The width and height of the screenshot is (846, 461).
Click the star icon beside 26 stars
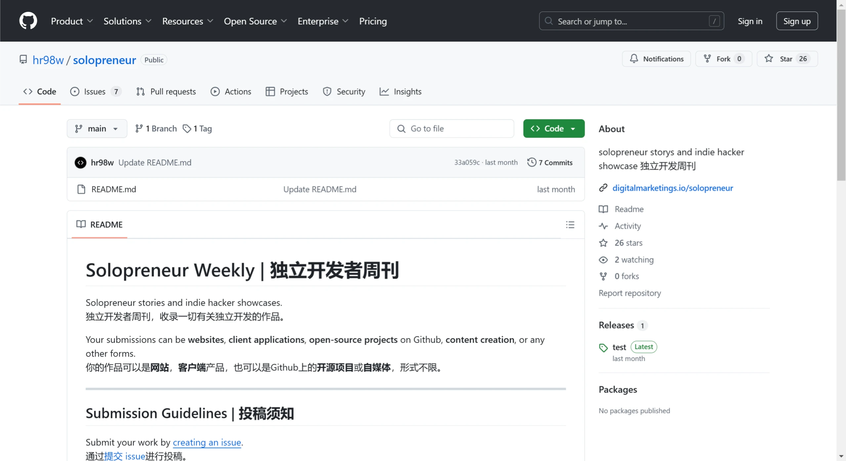603,243
